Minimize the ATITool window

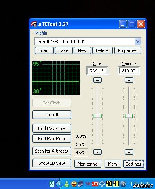point(123,24)
